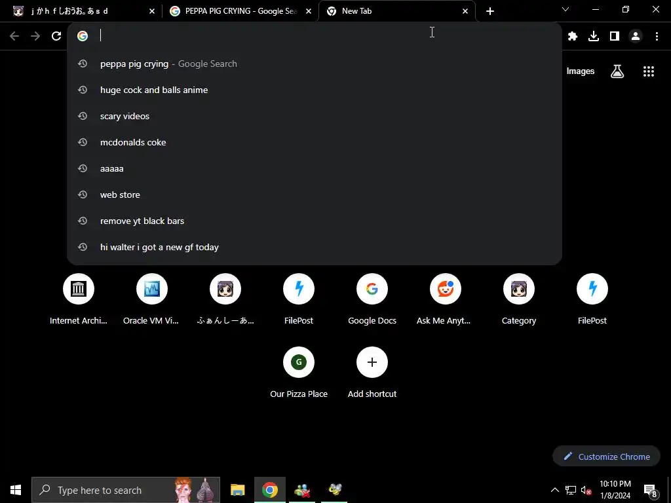Click the browser back arrow
671x503 pixels.
click(14, 36)
